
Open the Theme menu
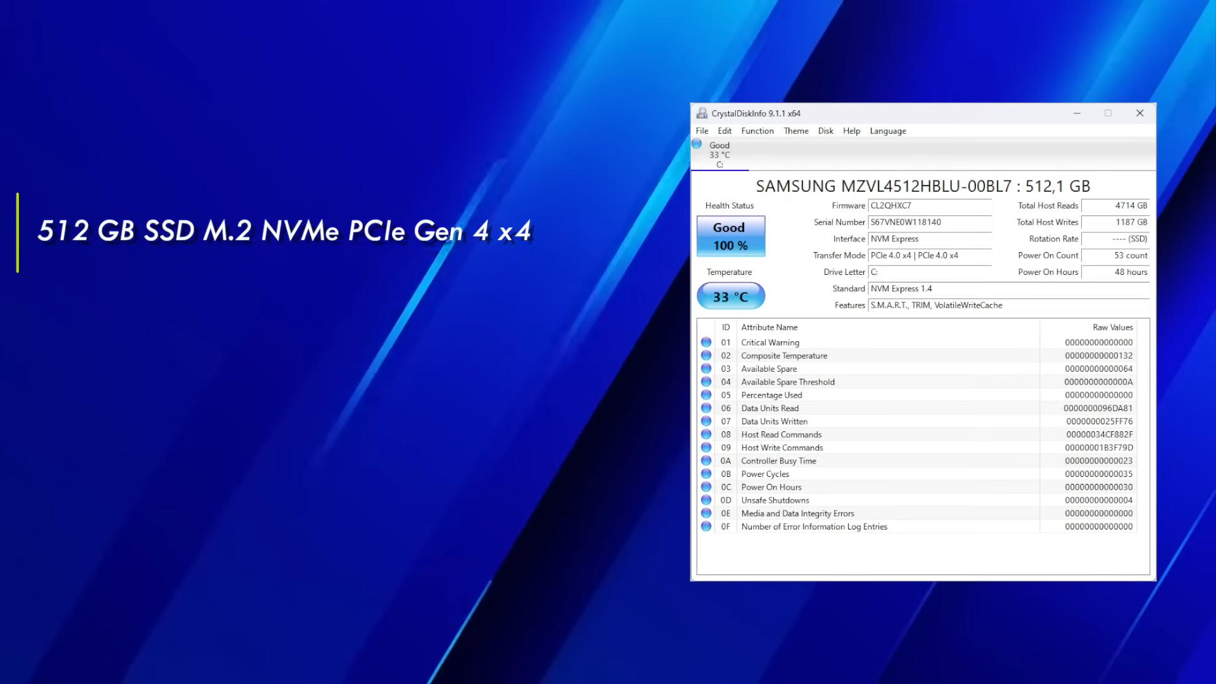coord(795,131)
